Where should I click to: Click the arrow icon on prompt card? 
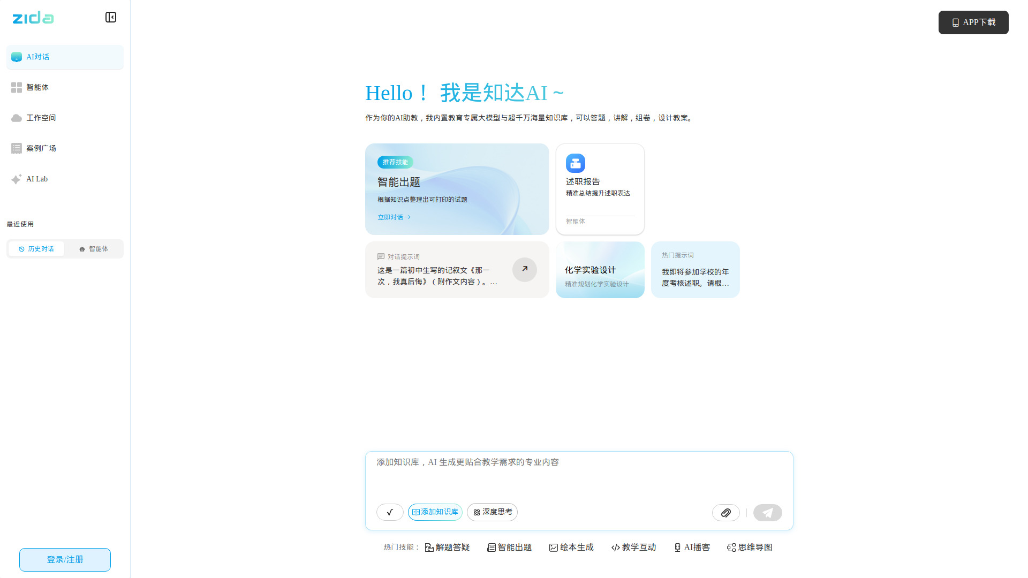pos(525,269)
